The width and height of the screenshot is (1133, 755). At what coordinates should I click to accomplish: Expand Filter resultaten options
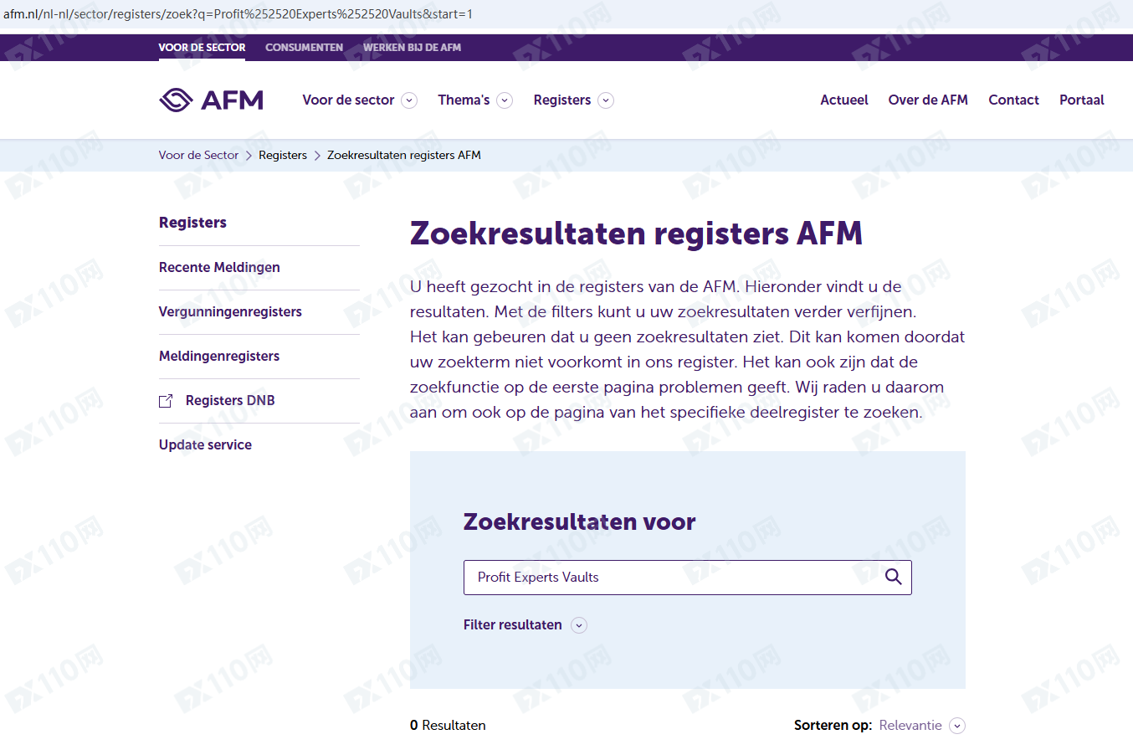(579, 625)
